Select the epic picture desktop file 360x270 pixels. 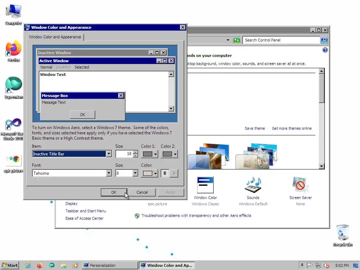pyautogui.click(x=13, y=163)
